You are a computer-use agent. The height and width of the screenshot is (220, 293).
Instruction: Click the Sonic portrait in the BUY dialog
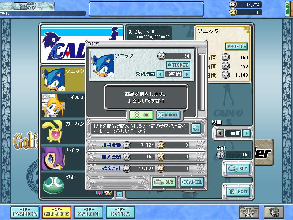coord(102,66)
